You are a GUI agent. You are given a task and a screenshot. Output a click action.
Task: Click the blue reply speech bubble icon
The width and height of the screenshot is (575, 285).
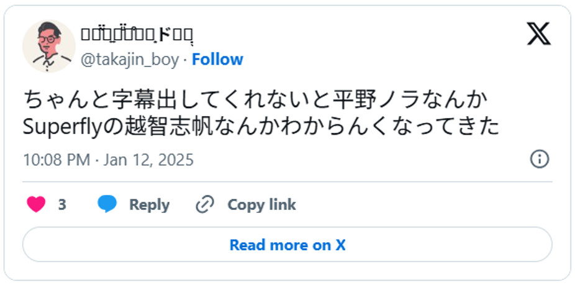[x=107, y=204]
